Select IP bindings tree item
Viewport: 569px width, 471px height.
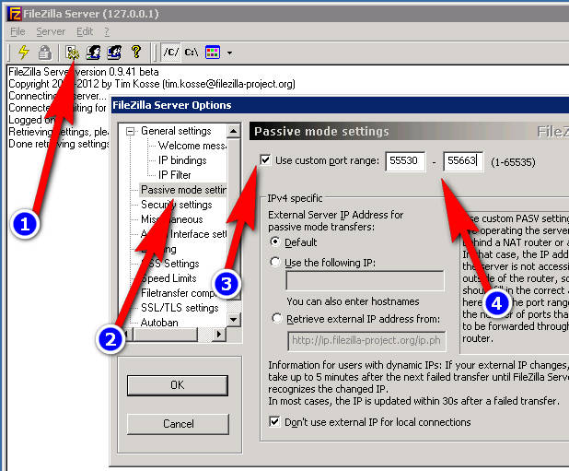coord(182,160)
